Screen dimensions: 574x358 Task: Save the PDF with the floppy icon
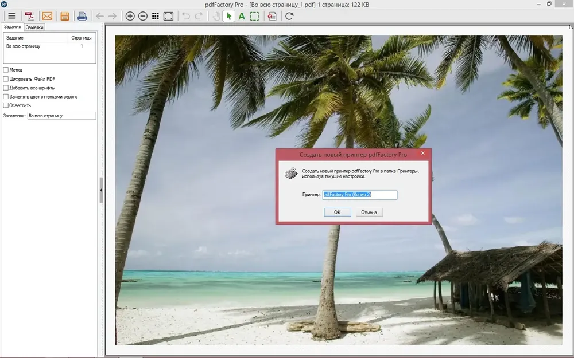(x=65, y=16)
